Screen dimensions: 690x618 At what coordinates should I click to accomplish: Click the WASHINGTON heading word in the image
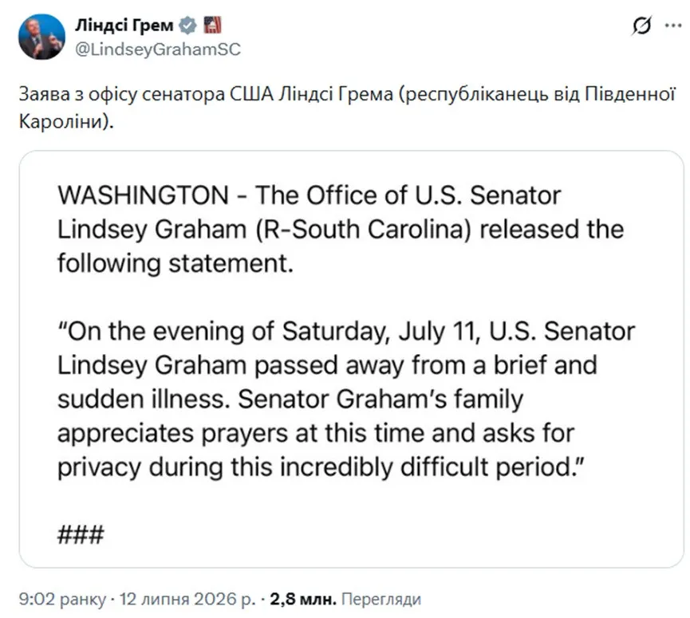[x=143, y=195]
